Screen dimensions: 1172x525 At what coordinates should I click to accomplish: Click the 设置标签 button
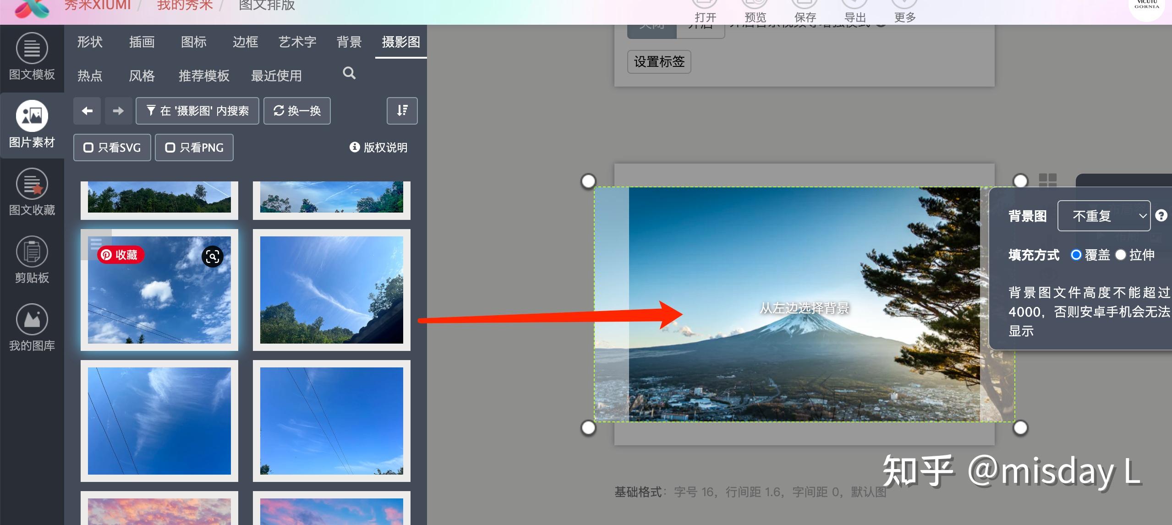click(659, 62)
